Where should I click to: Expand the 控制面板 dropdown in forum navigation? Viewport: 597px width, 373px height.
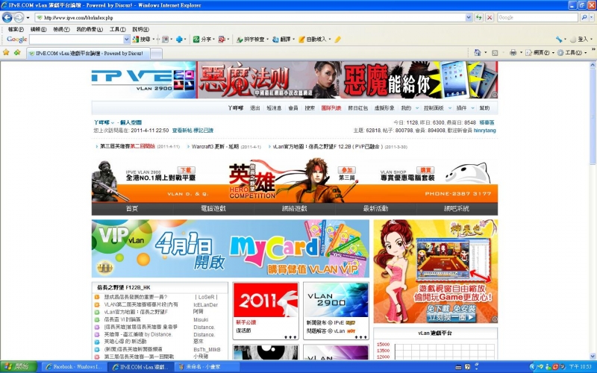(x=450, y=108)
